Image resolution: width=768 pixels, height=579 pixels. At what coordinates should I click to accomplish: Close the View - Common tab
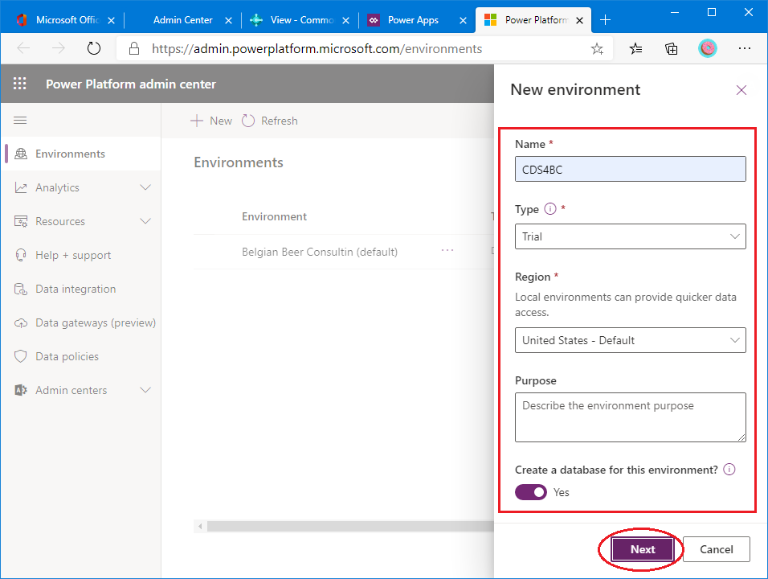pos(345,21)
